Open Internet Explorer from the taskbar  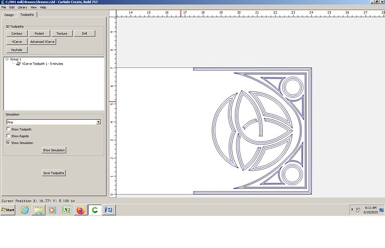pyautogui.click(x=25, y=210)
